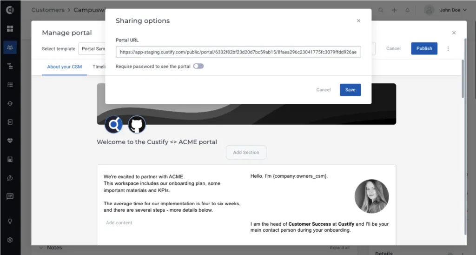Click the 'Hello, I'm {company:owners_csm},' text
Image resolution: width=476 pixels, height=255 pixels.
click(x=289, y=176)
